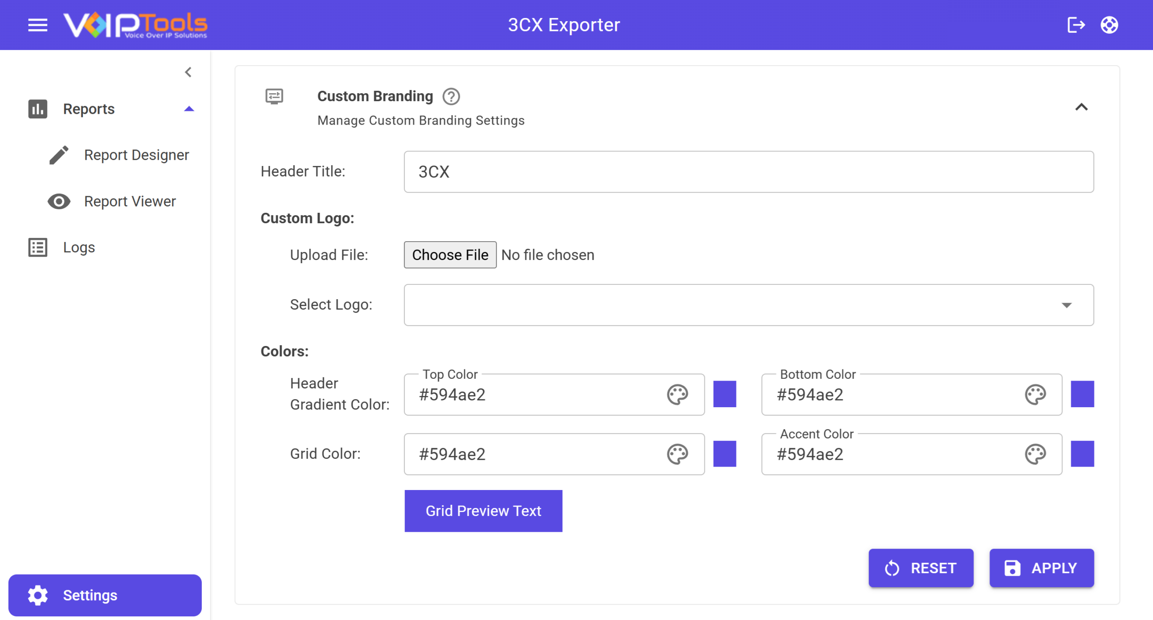1153x620 pixels.
Task: Click the Choose File button
Action: coord(450,255)
